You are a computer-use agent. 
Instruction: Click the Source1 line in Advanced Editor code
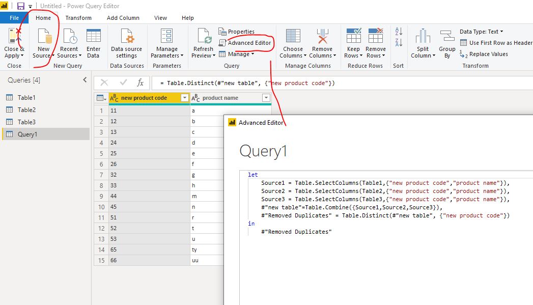[385, 183]
